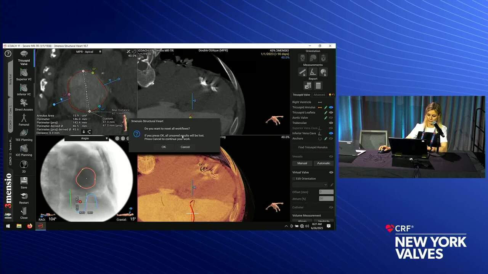Screen dimensions: 488x274
Task: Choose the third measurement tool icon
Action: (x=323, y=72)
